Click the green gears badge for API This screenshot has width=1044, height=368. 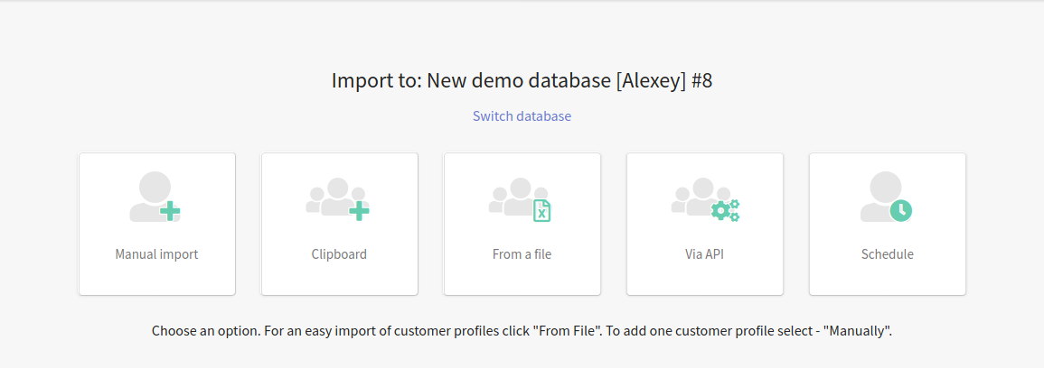click(725, 210)
